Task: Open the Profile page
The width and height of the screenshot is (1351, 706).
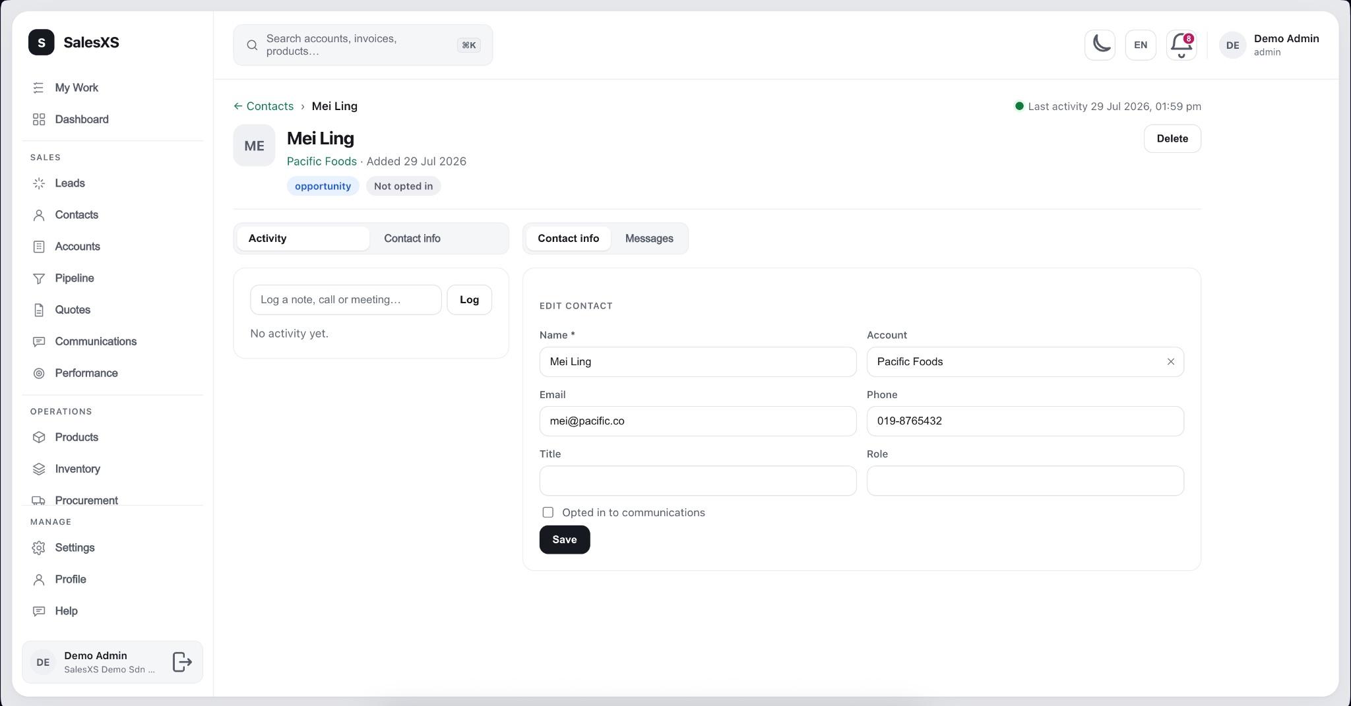Action: [x=112, y=579]
